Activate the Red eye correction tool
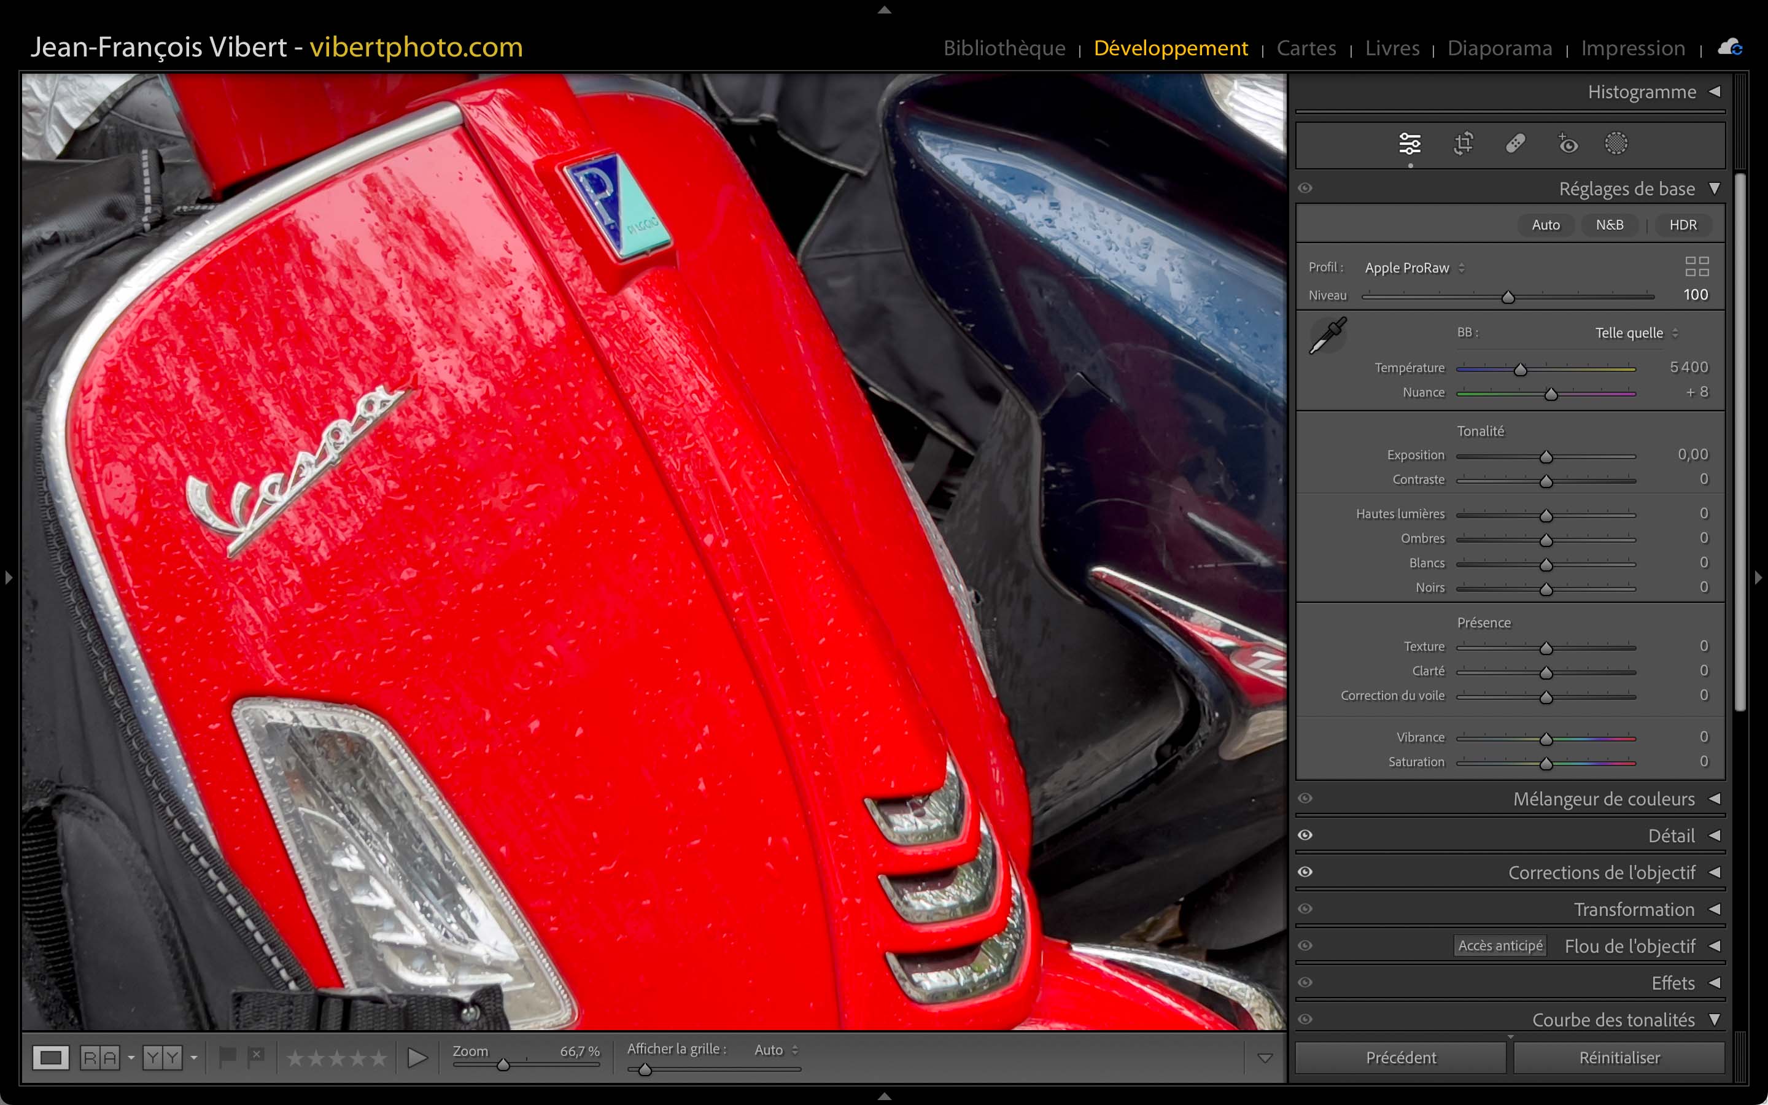The height and width of the screenshot is (1105, 1768). click(1567, 144)
